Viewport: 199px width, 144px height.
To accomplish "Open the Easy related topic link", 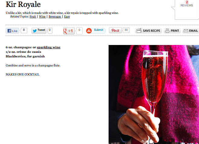I will (x=67, y=17).
